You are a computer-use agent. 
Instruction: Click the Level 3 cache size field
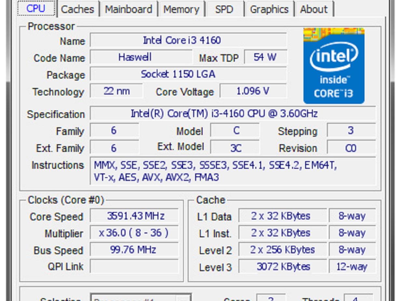[x=283, y=267]
